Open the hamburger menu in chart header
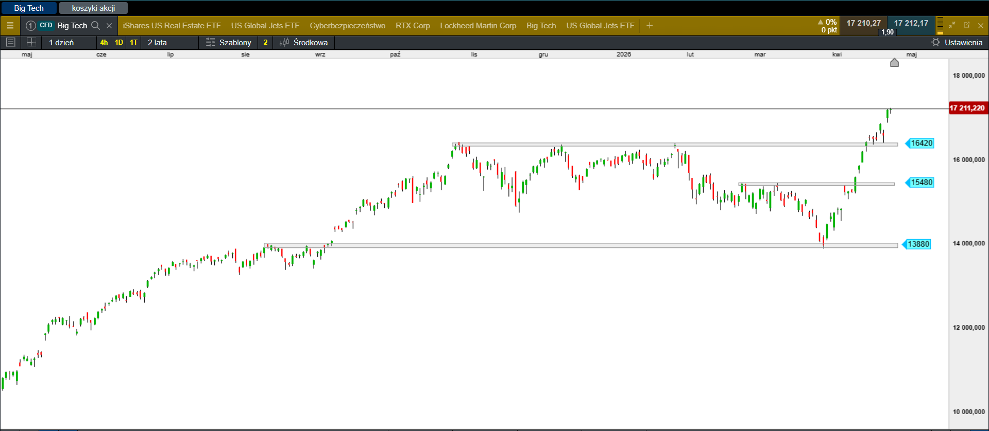989x431 pixels. [10, 25]
